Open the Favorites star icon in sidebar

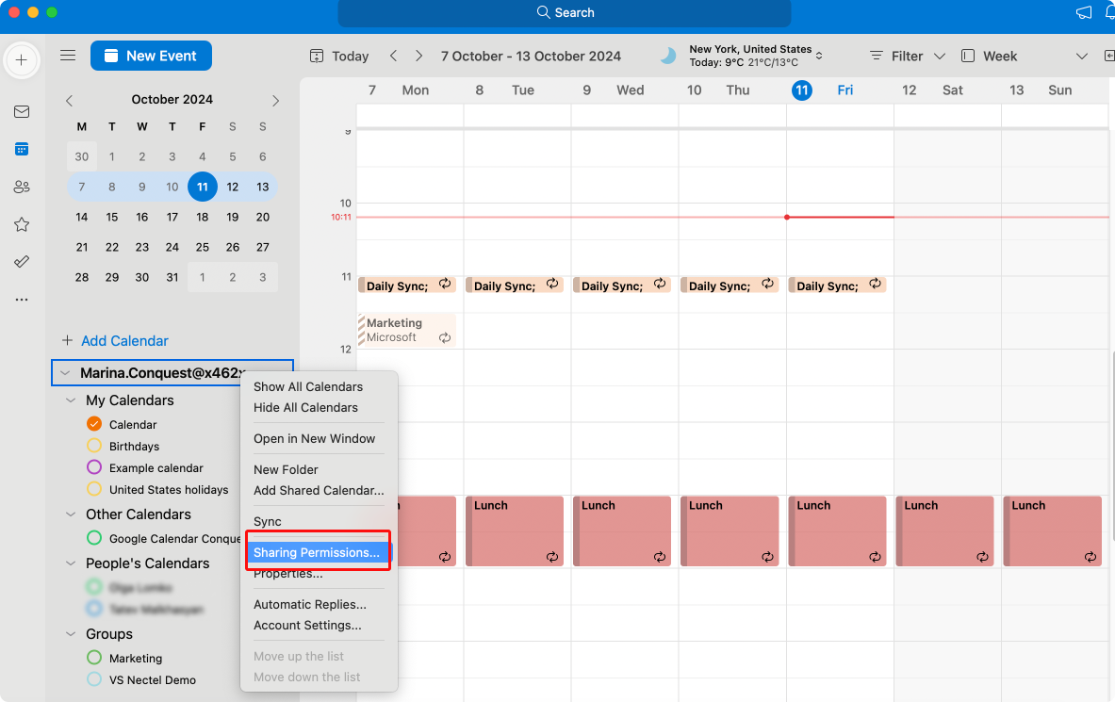pos(22,225)
